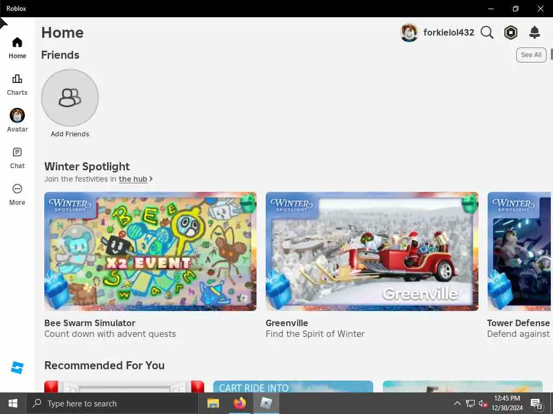The image size is (553, 414).
Task: Open forkielol432 profile avatar picture
Action: click(x=409, y=32)
